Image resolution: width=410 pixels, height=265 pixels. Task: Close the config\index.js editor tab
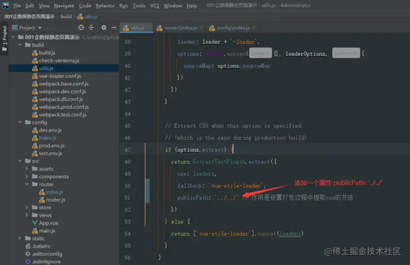(254, 27)
